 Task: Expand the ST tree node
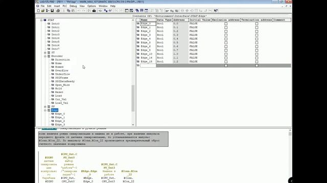coord(45,53)
